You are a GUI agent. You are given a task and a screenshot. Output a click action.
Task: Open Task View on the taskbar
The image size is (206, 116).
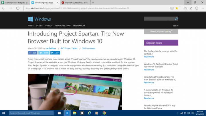(x=60, y=113)
